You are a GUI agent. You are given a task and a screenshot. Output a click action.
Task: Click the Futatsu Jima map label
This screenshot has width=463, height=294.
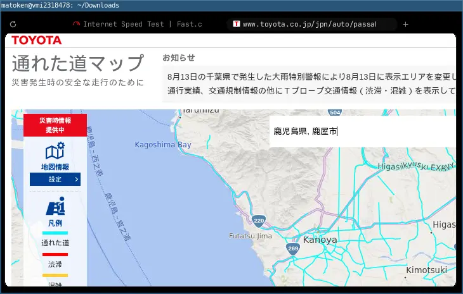[x=251, y=236]
